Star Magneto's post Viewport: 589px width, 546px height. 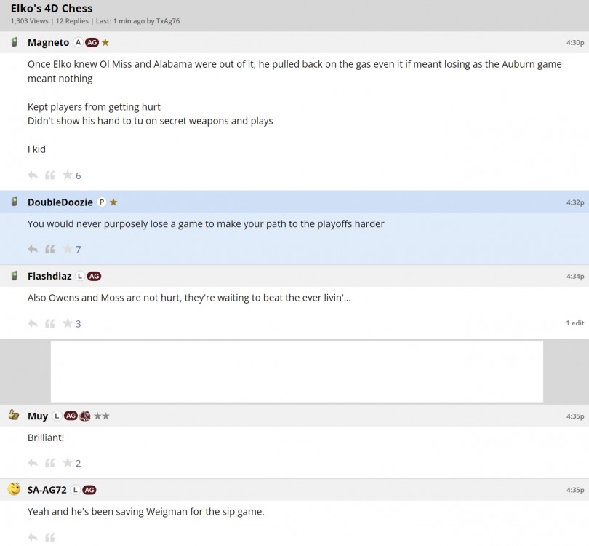[68, 175]
